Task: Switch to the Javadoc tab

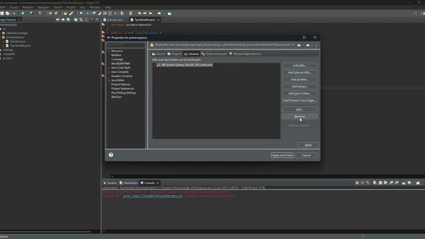Action: coord(110,183)
